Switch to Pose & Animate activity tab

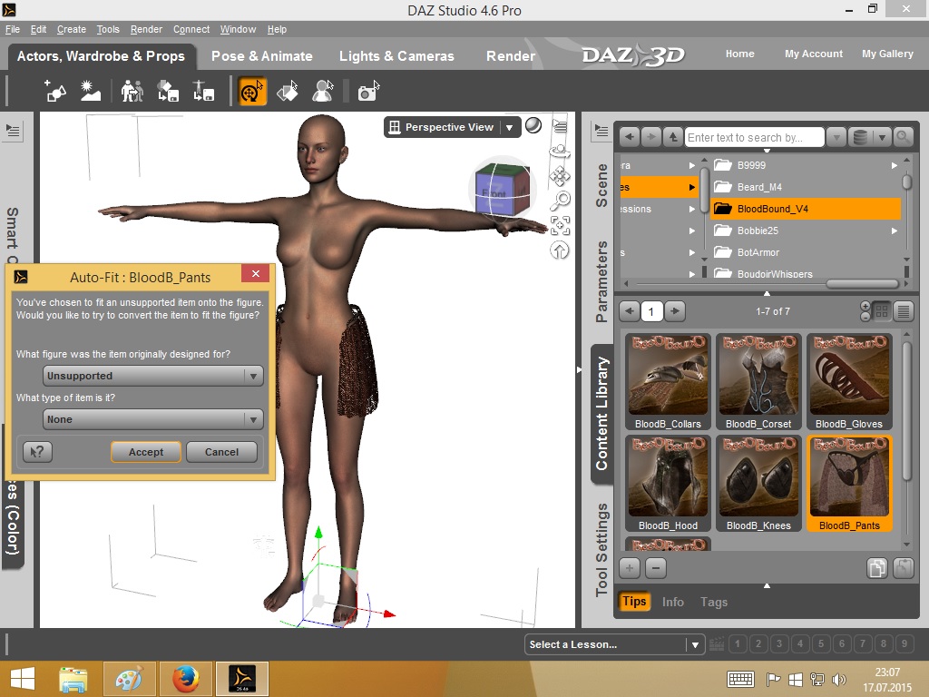pyautogui.click(x=262, y=55)
